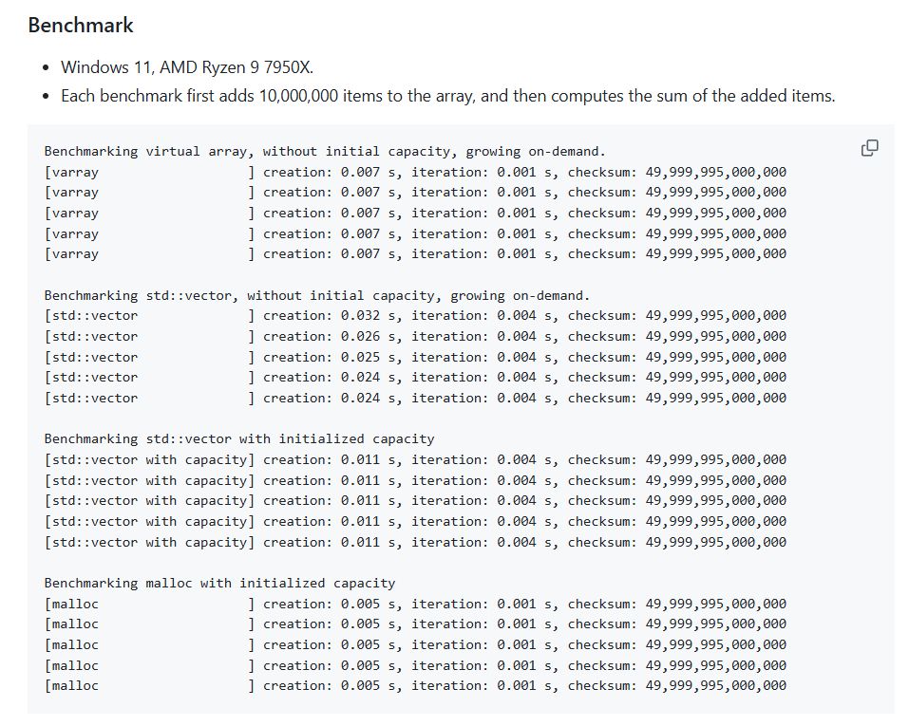Click the 'std::vector, without initial capacity' header line
Viewport: 909px width, 726px height.
pos(317,295)
